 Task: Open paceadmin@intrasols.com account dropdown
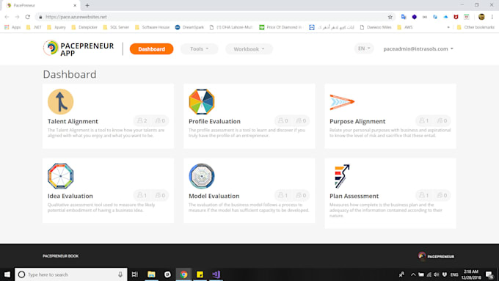pos(418,48)
